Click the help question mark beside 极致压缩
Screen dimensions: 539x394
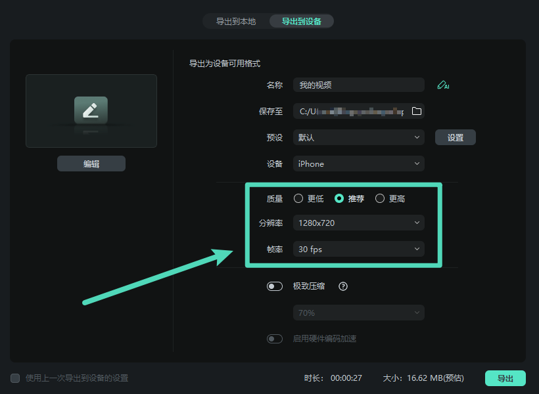(342, 286)
